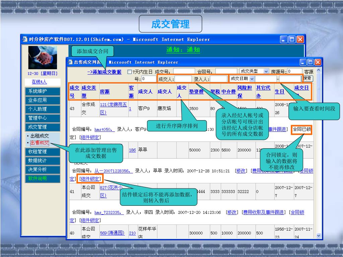Focus the 合同号 input field
The width and height of the screenshot is (343, 257).
tap(226, 71)
